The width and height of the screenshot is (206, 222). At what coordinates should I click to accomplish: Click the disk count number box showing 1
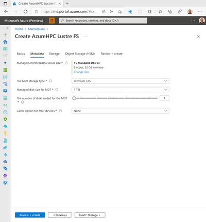[x=164, y=98]
